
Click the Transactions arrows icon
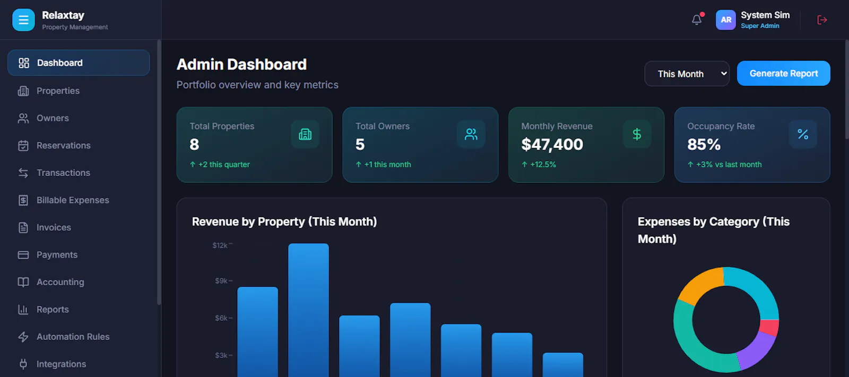23,173
